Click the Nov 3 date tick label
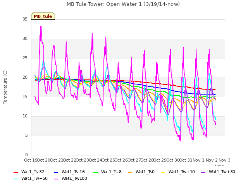This screenshot has height=186, width=248. coord(224,160)
